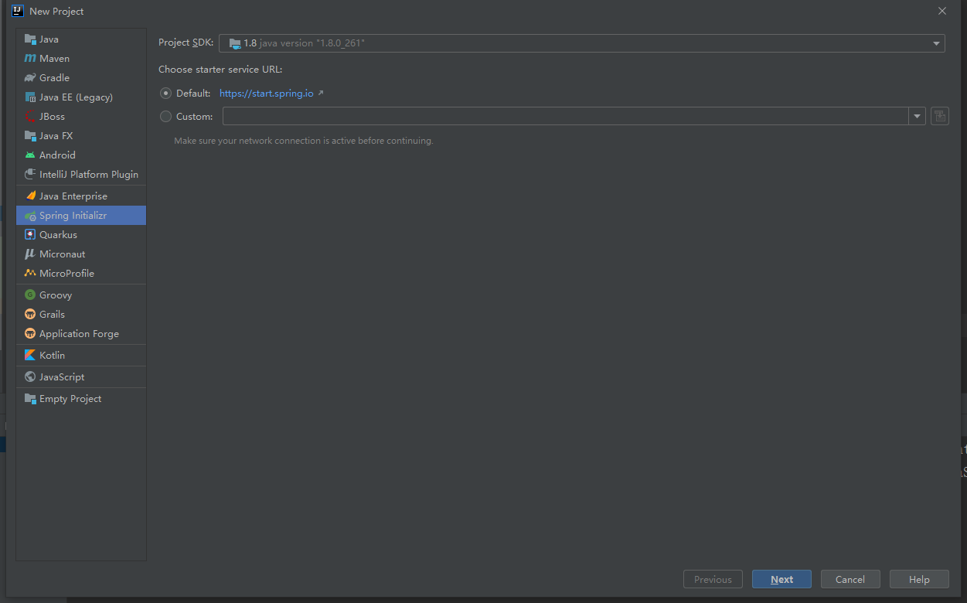Click the Next button

[x=781, y=579]
